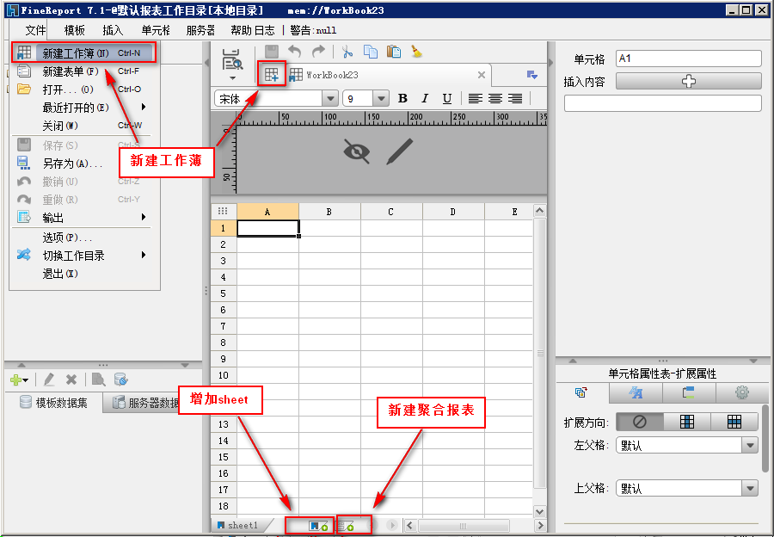The width and height of the screenshot is (774, 537).
Task: Select 打开... in the file menu
Action: [81, 89]
